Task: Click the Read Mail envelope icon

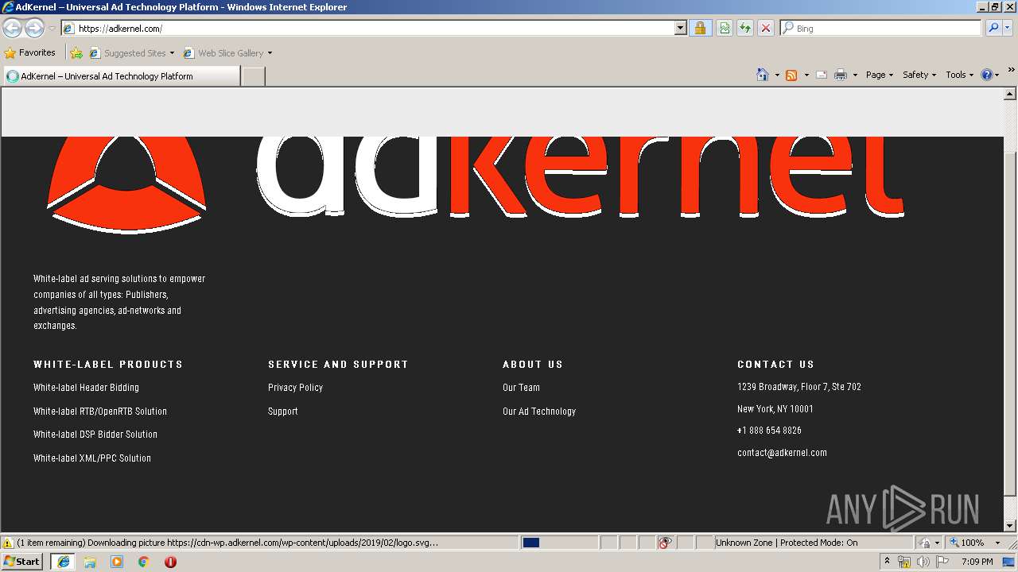Action: [x=822, y=75]
